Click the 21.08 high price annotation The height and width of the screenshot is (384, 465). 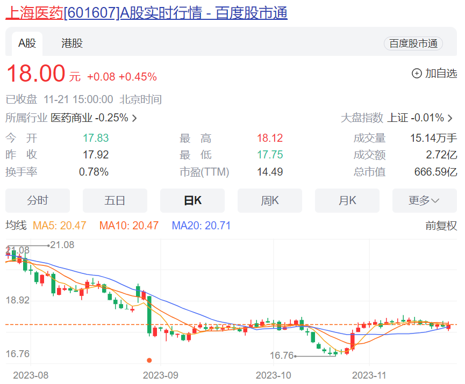click(62, 245)
